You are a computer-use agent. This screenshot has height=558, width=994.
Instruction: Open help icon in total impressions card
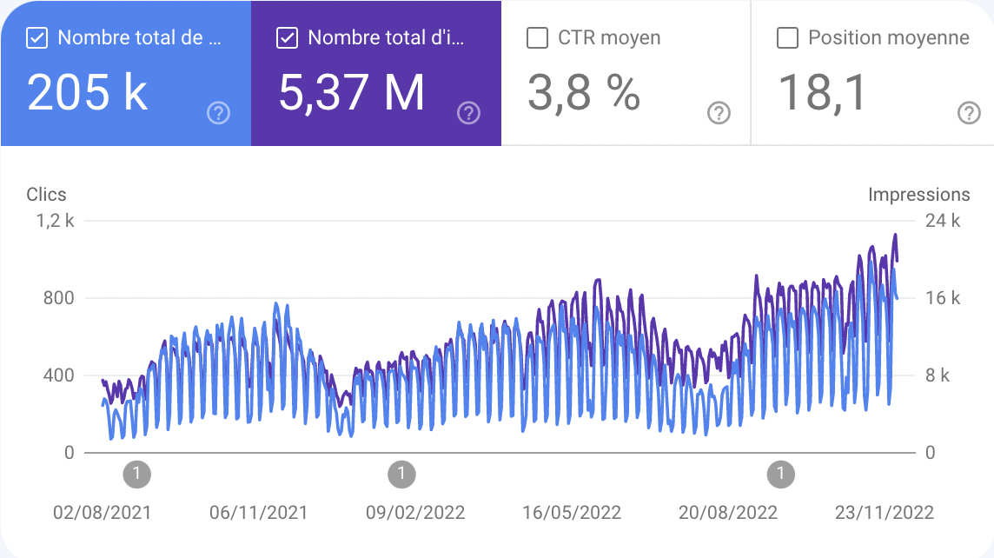468,113
